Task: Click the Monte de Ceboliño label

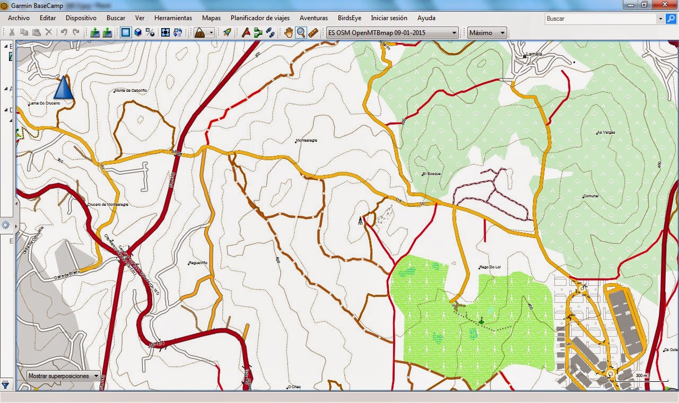Action: coord(130,91)
